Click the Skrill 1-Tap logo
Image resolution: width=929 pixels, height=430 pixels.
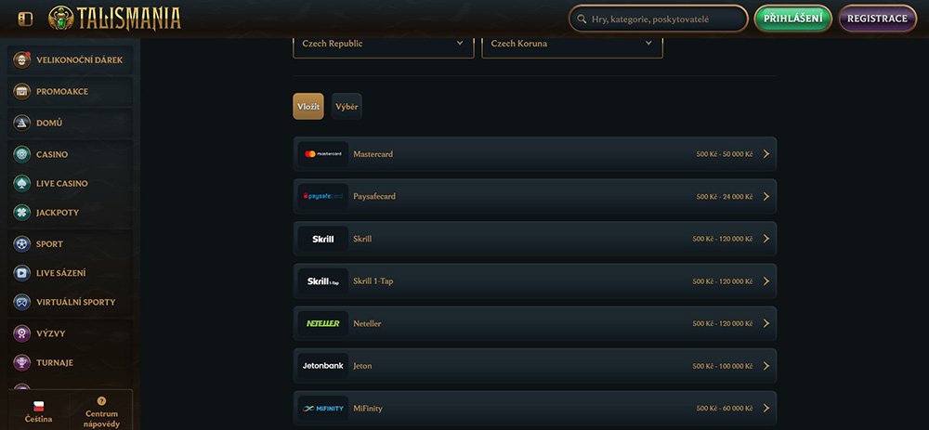coord(323,281)
